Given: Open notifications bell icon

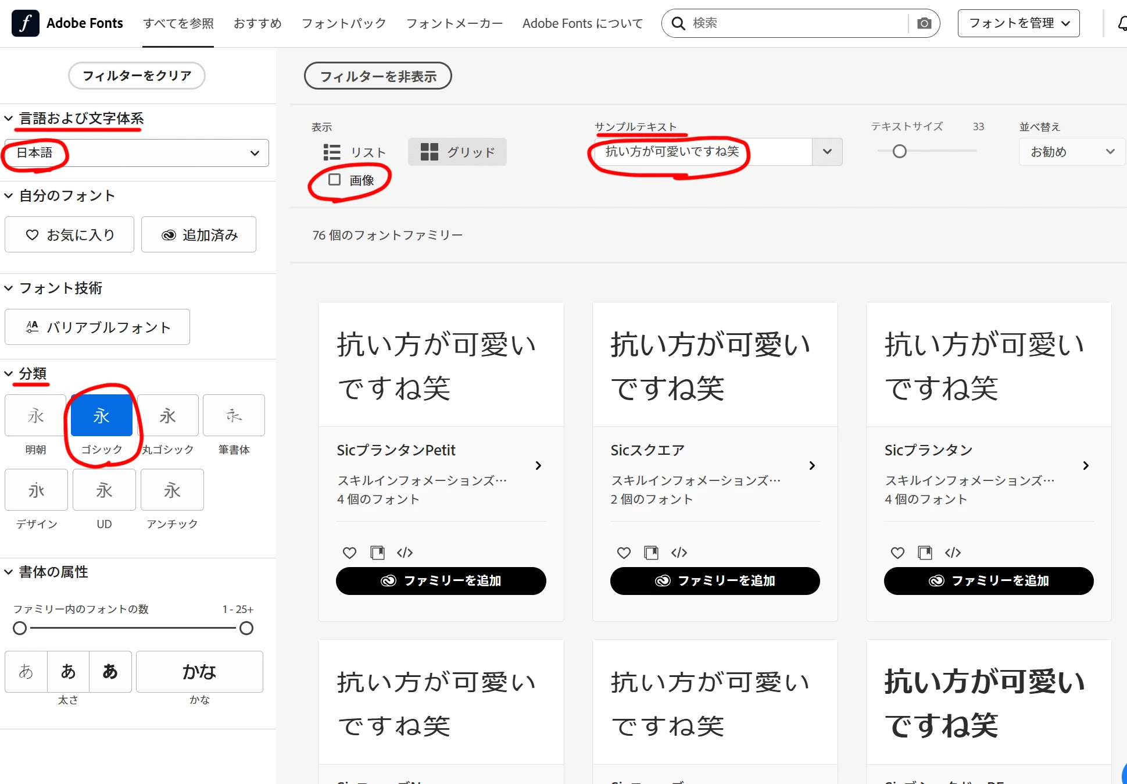Looking at the screenshot, I should pos(1122,23).
